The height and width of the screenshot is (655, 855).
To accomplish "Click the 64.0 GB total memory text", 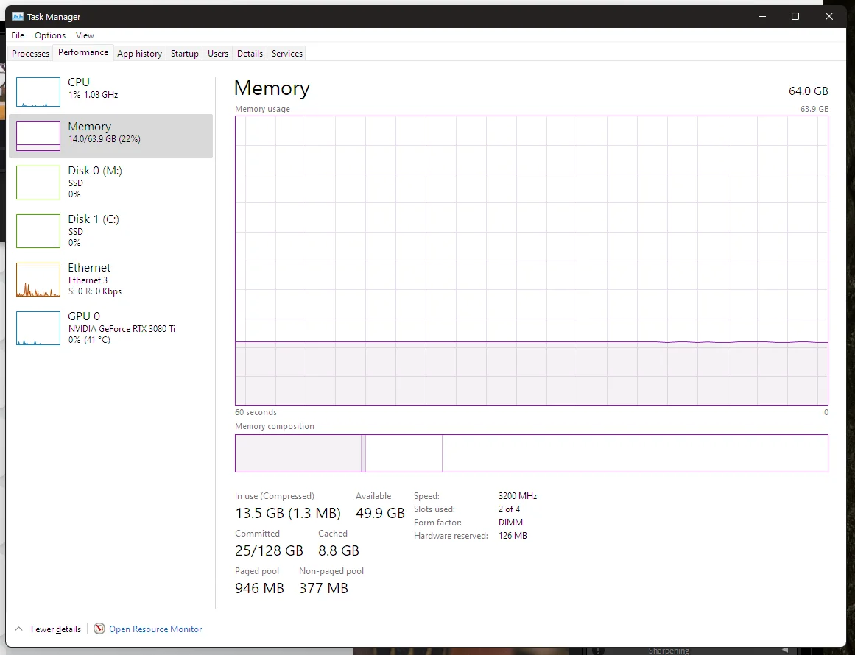I will (x=808, y=91).
